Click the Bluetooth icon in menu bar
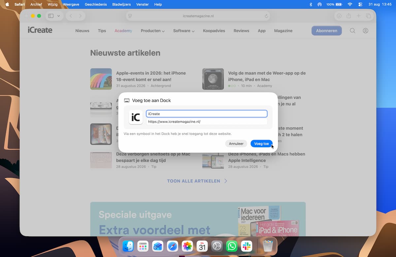396x257 pixels. pos(311,4)
